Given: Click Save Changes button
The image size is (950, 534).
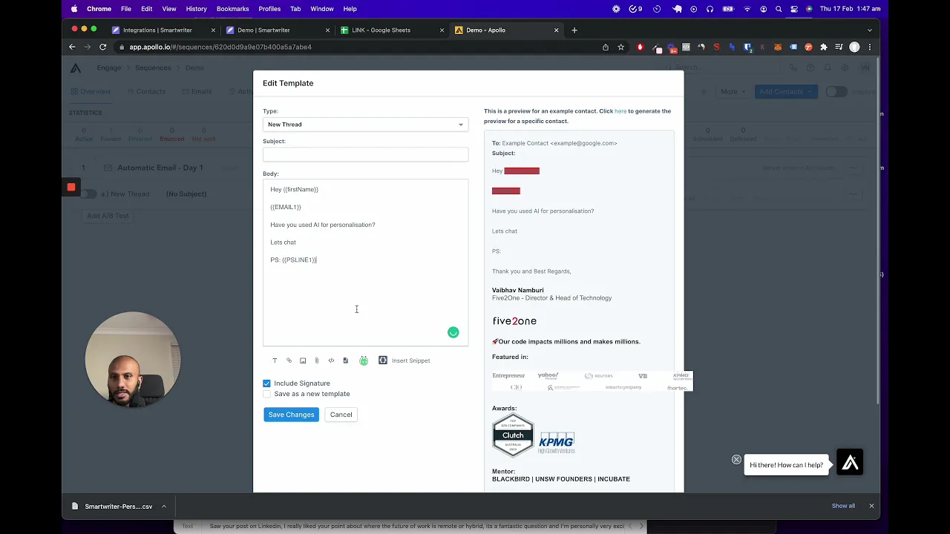Looking at the screenshot, I should 291,415.
